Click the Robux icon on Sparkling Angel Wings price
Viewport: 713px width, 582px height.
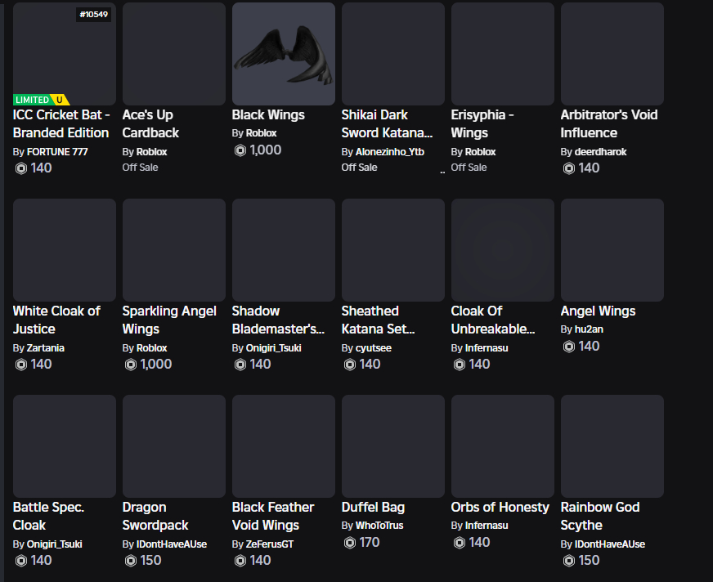pyautogui.click(x=131, y=365)
